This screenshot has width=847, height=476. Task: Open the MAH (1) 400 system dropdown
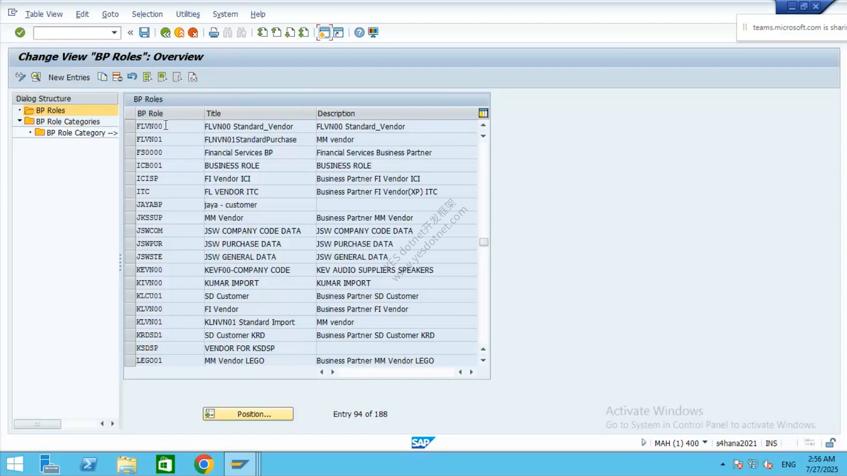pos(705,443)
